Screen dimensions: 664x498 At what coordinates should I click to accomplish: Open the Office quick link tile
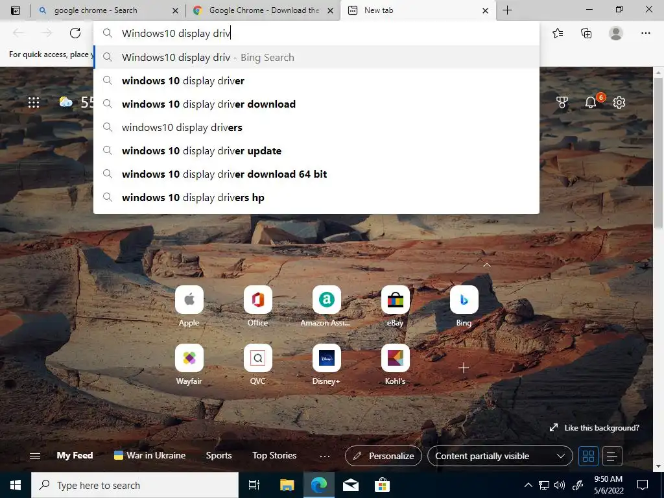[x=258, y=300]
